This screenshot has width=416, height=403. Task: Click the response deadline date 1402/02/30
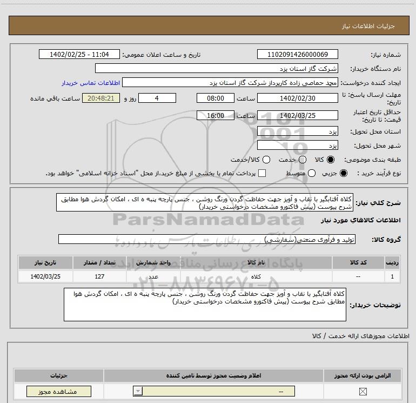pos(297,98)
